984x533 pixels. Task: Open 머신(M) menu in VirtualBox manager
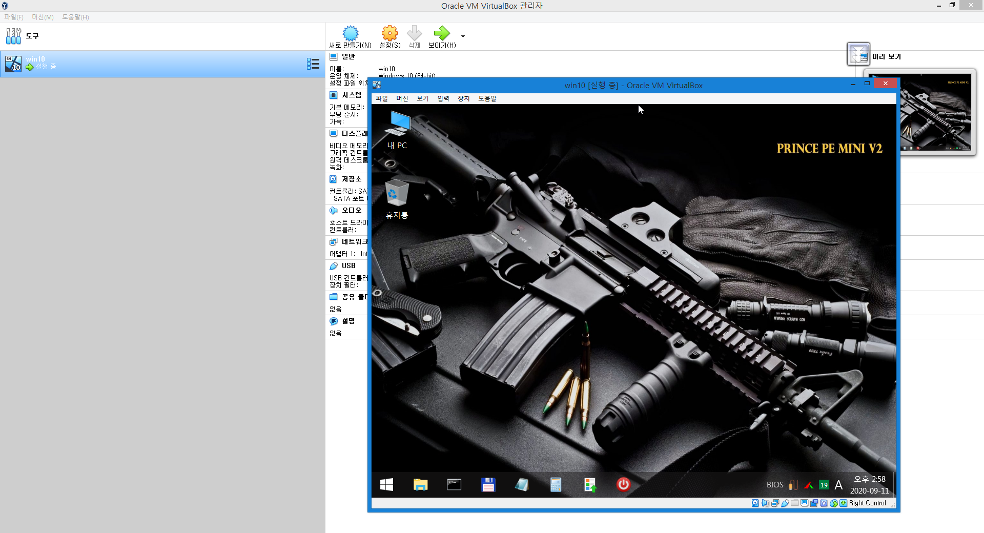point(43,17)
